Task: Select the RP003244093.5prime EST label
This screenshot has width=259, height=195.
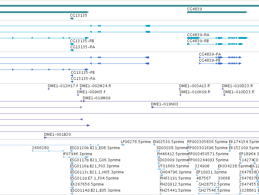Action: (208, 160)
